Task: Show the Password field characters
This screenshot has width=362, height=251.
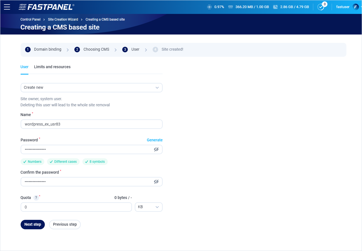Action: pyautogui.click(x=156, y=149)
